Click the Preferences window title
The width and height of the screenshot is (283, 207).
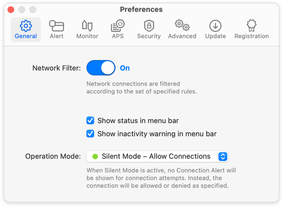[x=141, y=9]
